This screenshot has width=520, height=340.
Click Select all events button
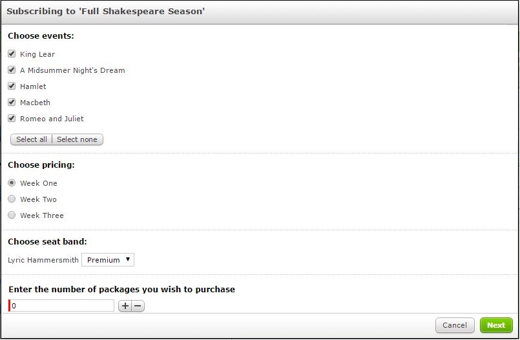pos(32,139)
